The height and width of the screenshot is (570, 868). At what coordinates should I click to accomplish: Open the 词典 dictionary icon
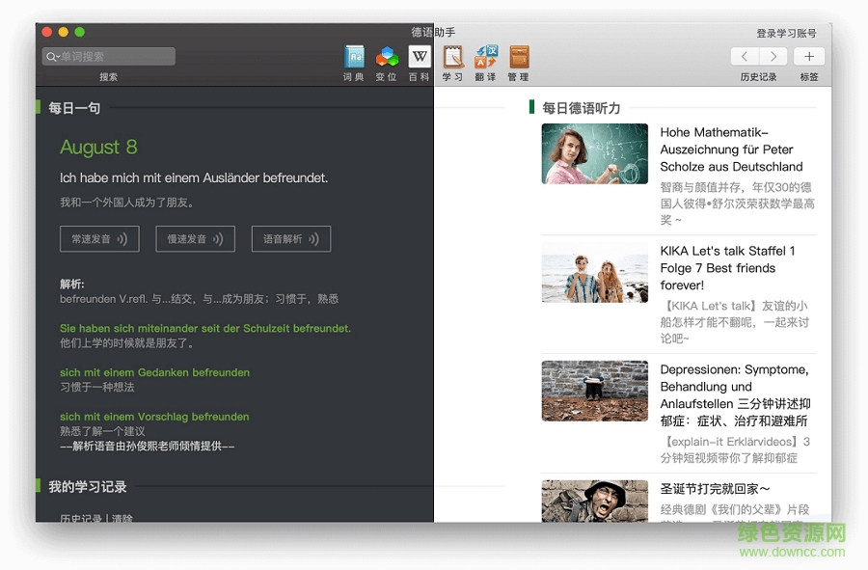pyautogui.click(x=354, y=57)
